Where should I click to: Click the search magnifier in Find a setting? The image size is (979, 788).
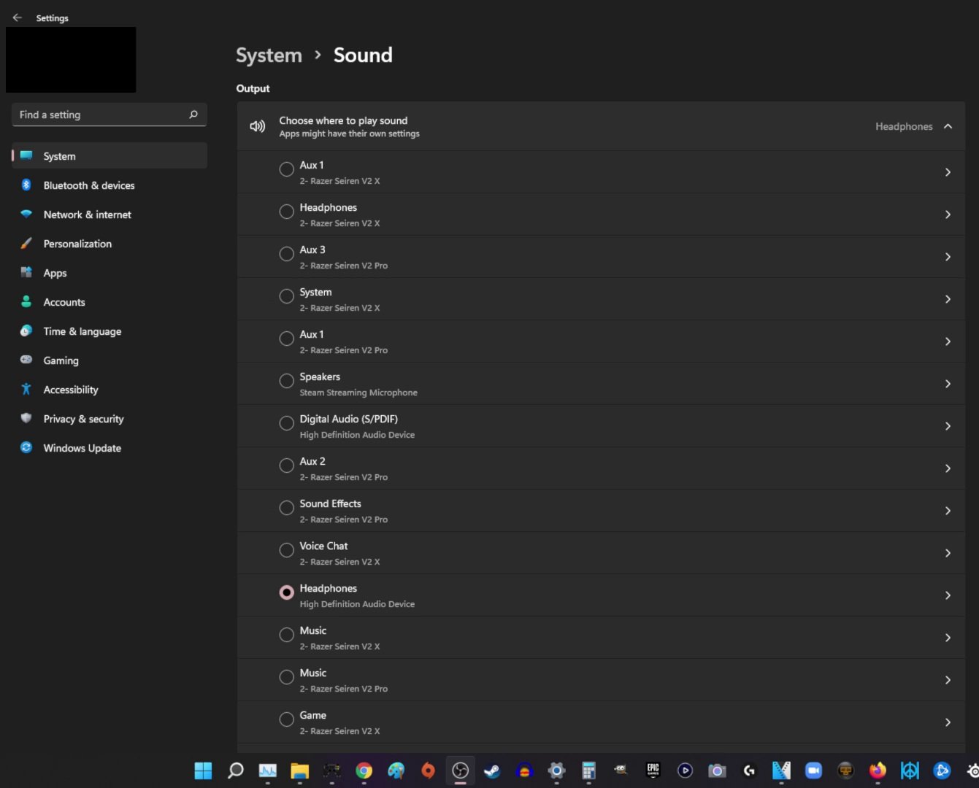[x=193, y=115]
